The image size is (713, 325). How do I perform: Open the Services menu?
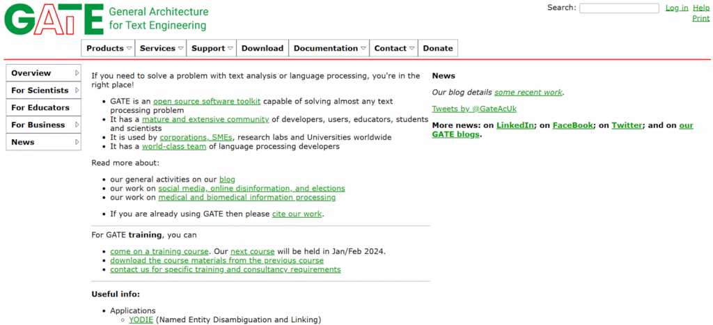tap(161, 48)
